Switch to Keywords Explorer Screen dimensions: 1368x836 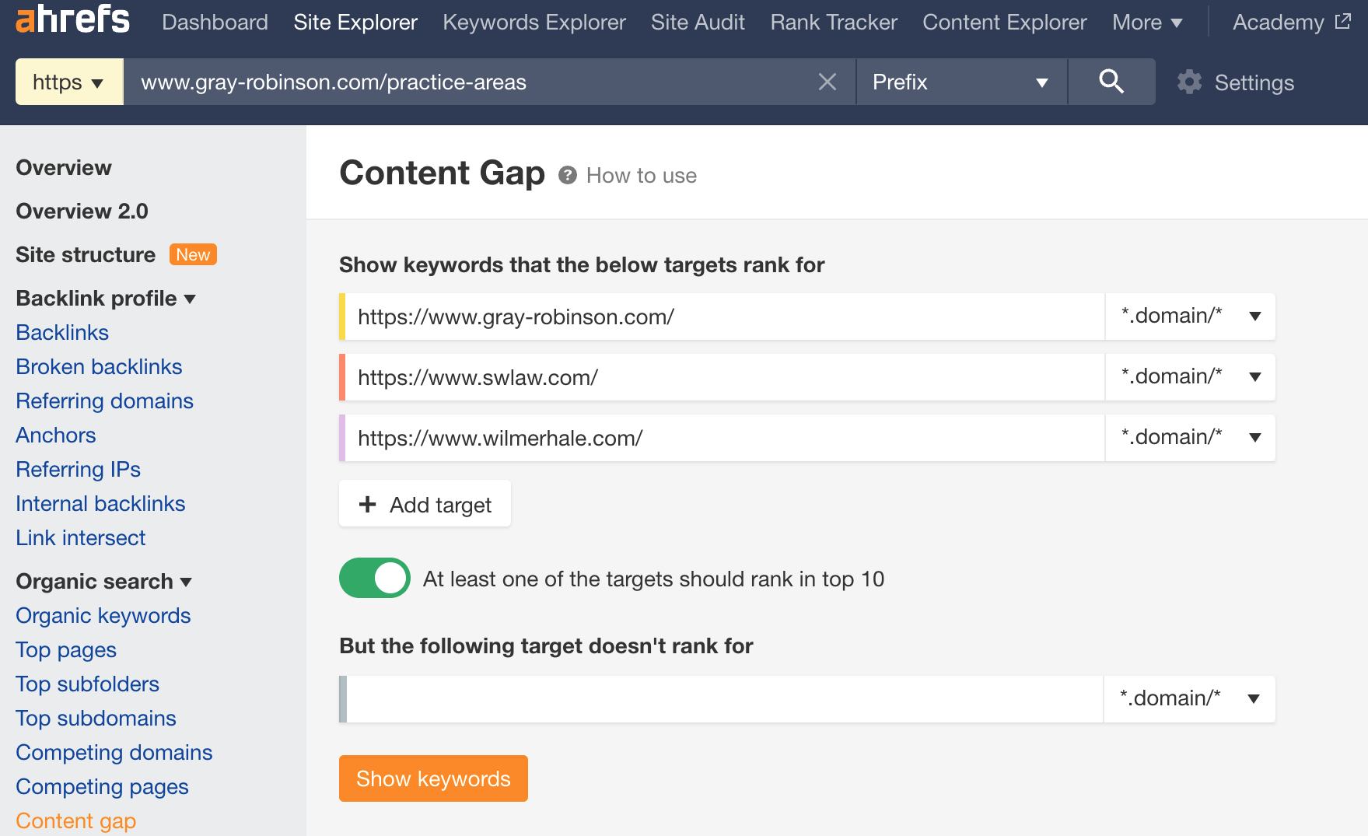point(534,23)
